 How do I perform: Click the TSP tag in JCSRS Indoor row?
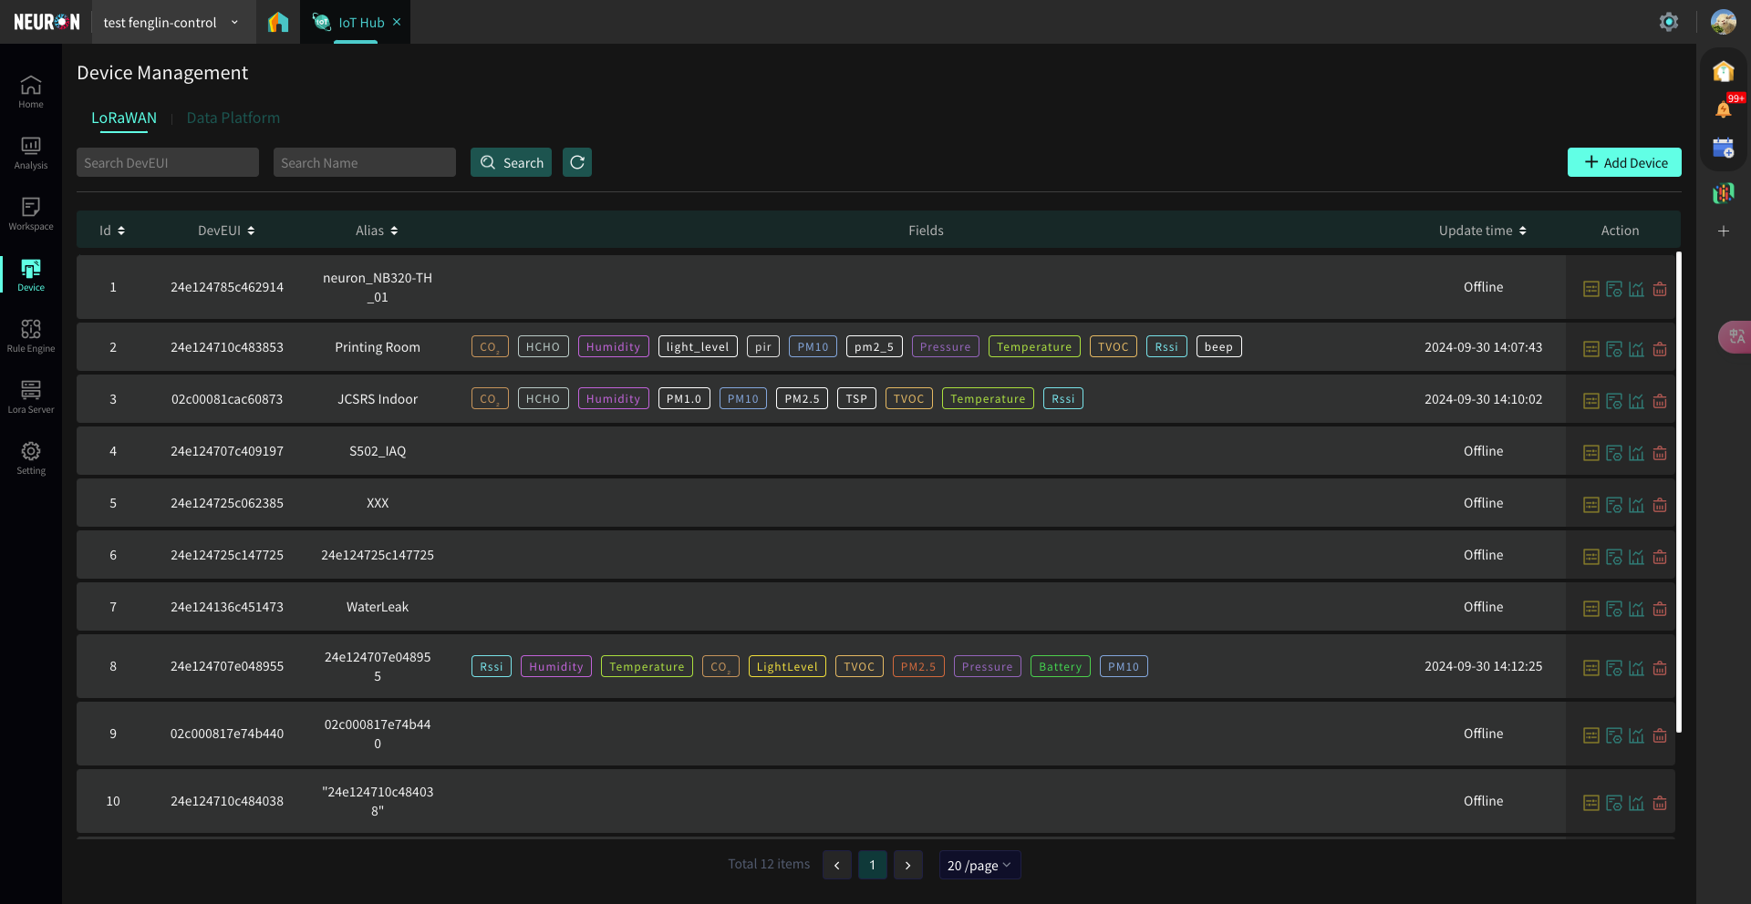tap(856, 398)
